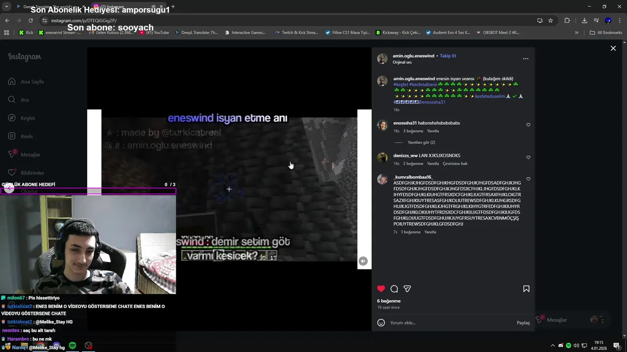Viewport: 627px width, 352px height.
Task: Open Reels in the Instagram sidebar
Action: 21,136
